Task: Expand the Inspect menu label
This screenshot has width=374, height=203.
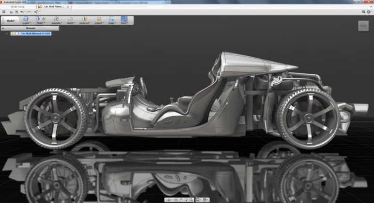Action: coord(99,23)
